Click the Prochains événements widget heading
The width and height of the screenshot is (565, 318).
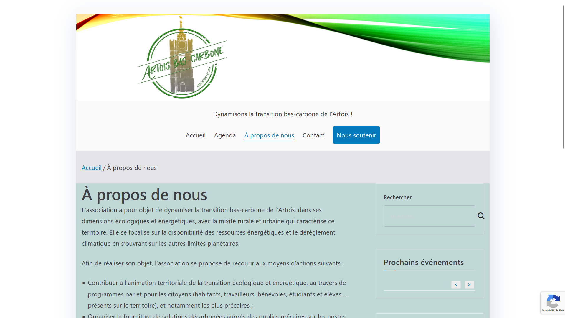tap(423, 262)
